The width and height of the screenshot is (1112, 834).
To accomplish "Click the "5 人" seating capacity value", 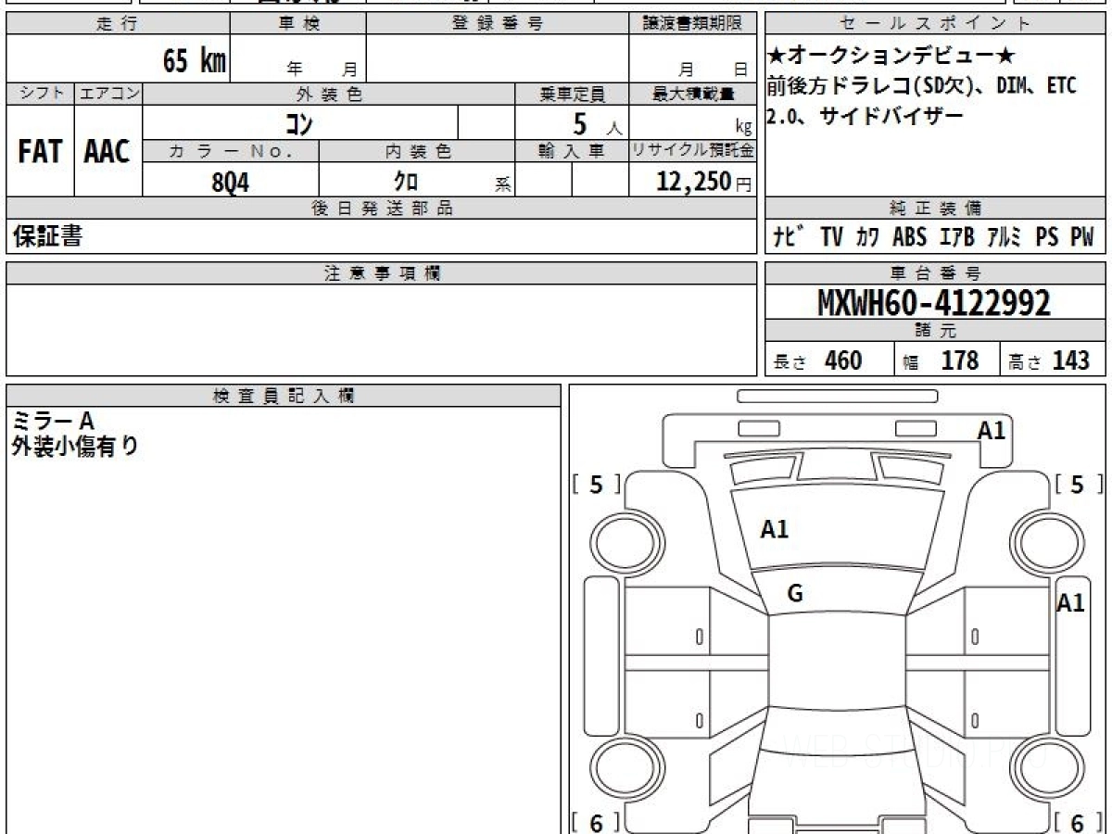I will click(x=597, y=123).
